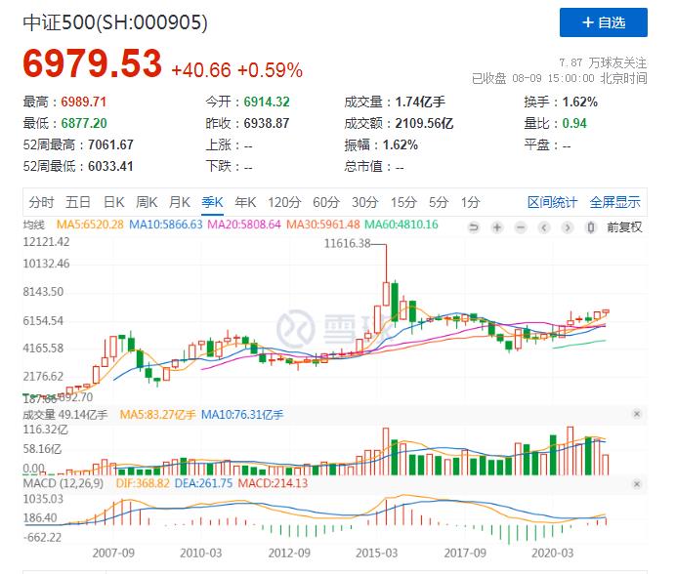Click the DIF:368.82 value
The image size is (676, 574).
pyautogui.click(x=143, y=483)
